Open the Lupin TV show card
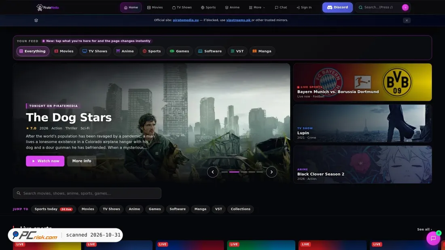Image resolution: width=445 pixels, height=250 pixels. (362, 123)
